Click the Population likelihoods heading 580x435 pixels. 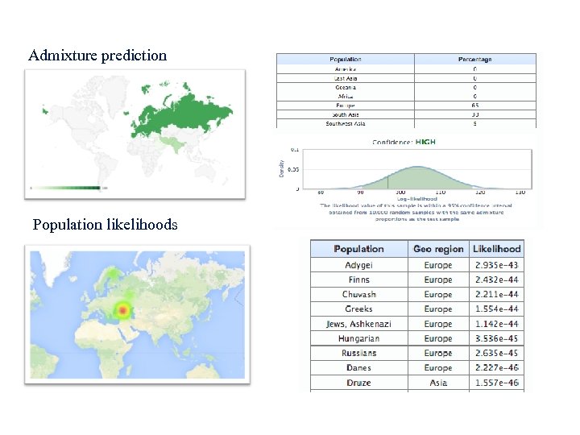105,225
